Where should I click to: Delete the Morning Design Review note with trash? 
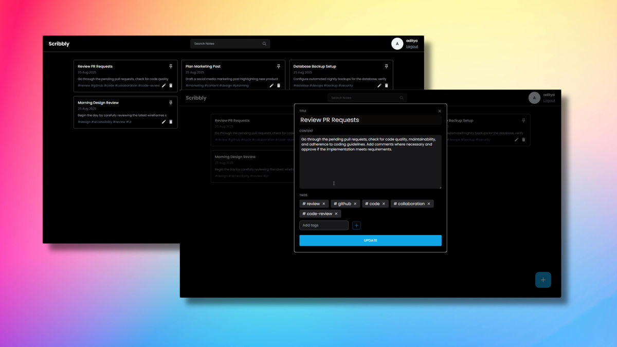(171, 122)
